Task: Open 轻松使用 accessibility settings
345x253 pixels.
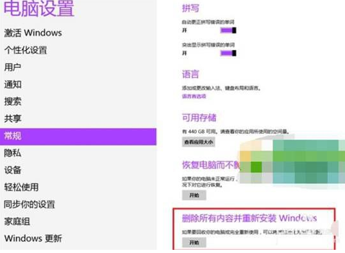Action: coord(21,187)
